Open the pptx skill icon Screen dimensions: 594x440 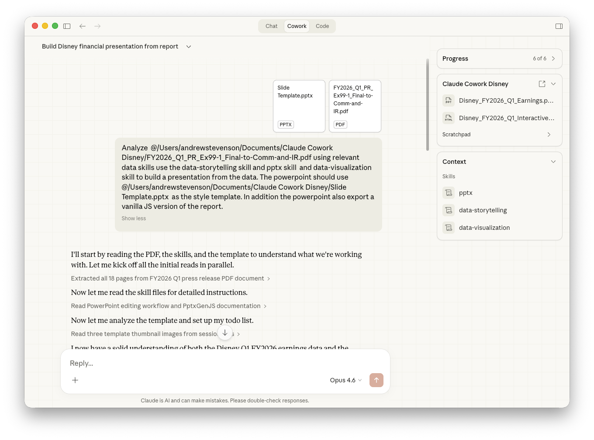tap(449, 193)
